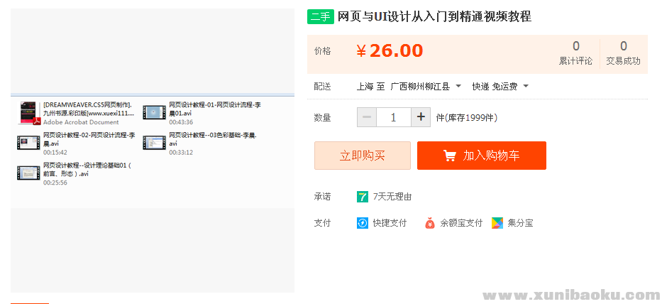Click the DREAMWEAVER CS5 PDF document icon

click(29, 113)
